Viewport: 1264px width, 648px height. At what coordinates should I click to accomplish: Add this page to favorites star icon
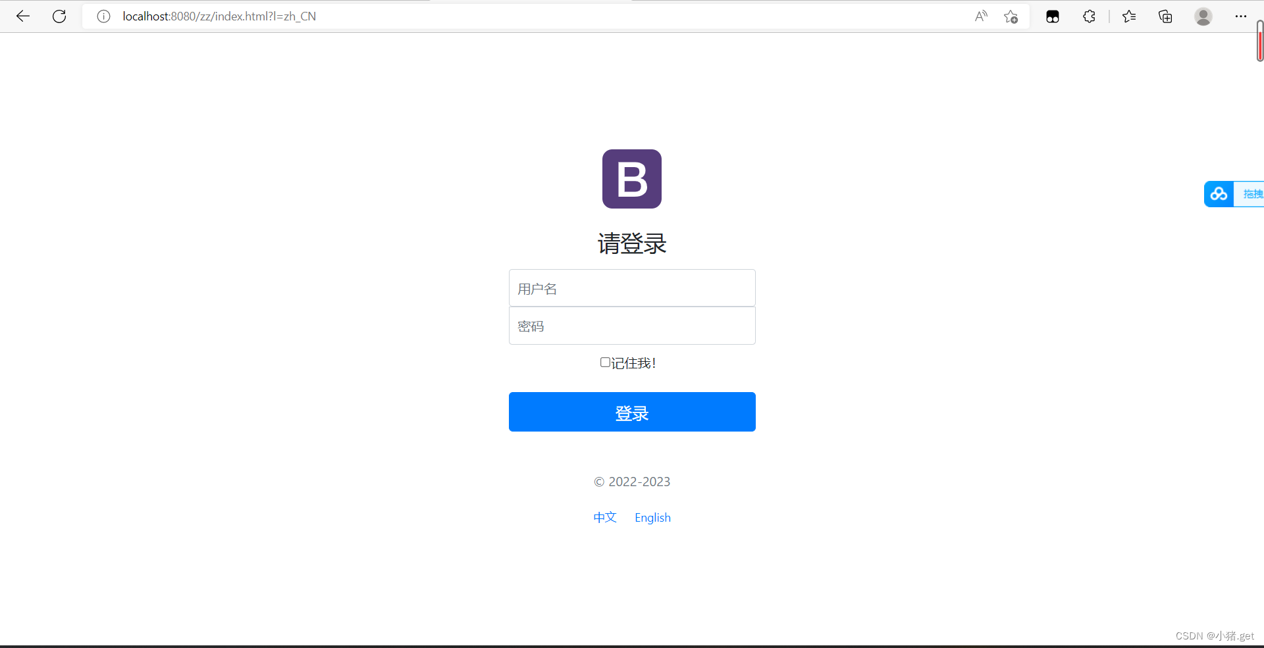tap(1011, 16)
